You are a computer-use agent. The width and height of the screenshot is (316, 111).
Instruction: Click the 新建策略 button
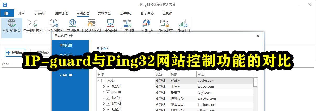coord(15,52)
